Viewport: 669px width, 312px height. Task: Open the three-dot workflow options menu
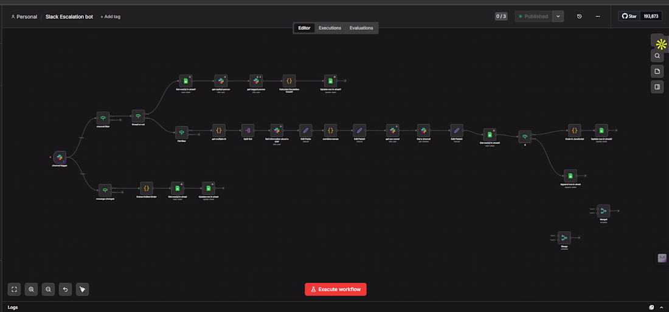[598, 16]
